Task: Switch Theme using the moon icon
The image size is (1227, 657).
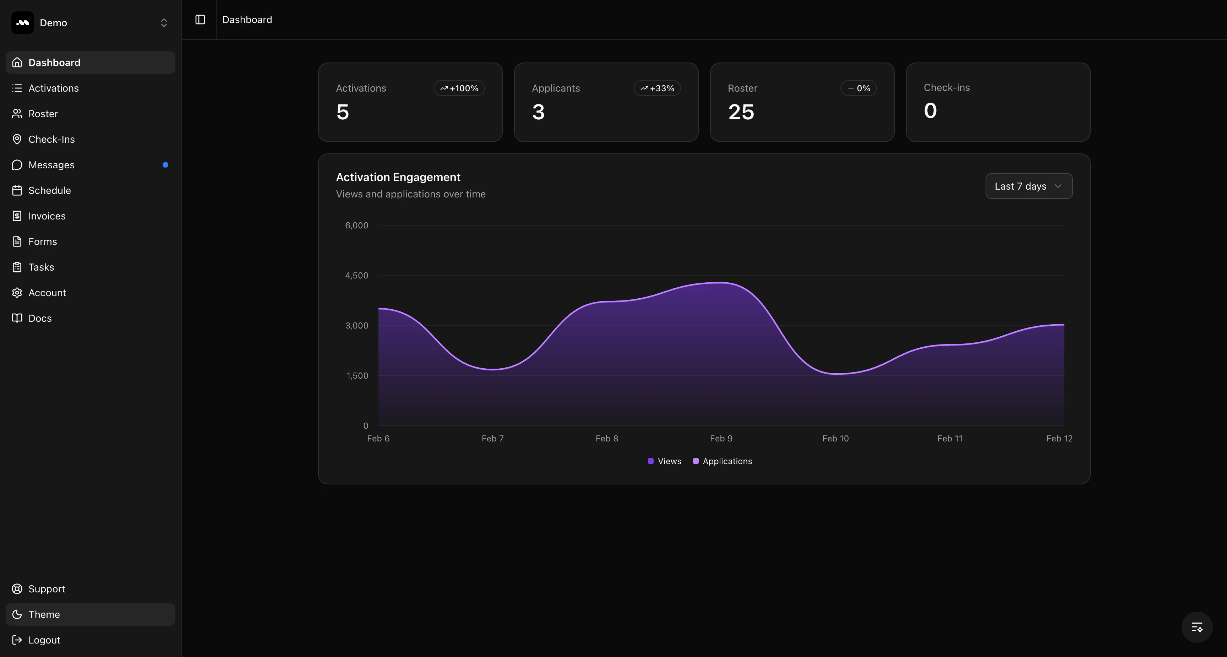Action: pos(17,614)
